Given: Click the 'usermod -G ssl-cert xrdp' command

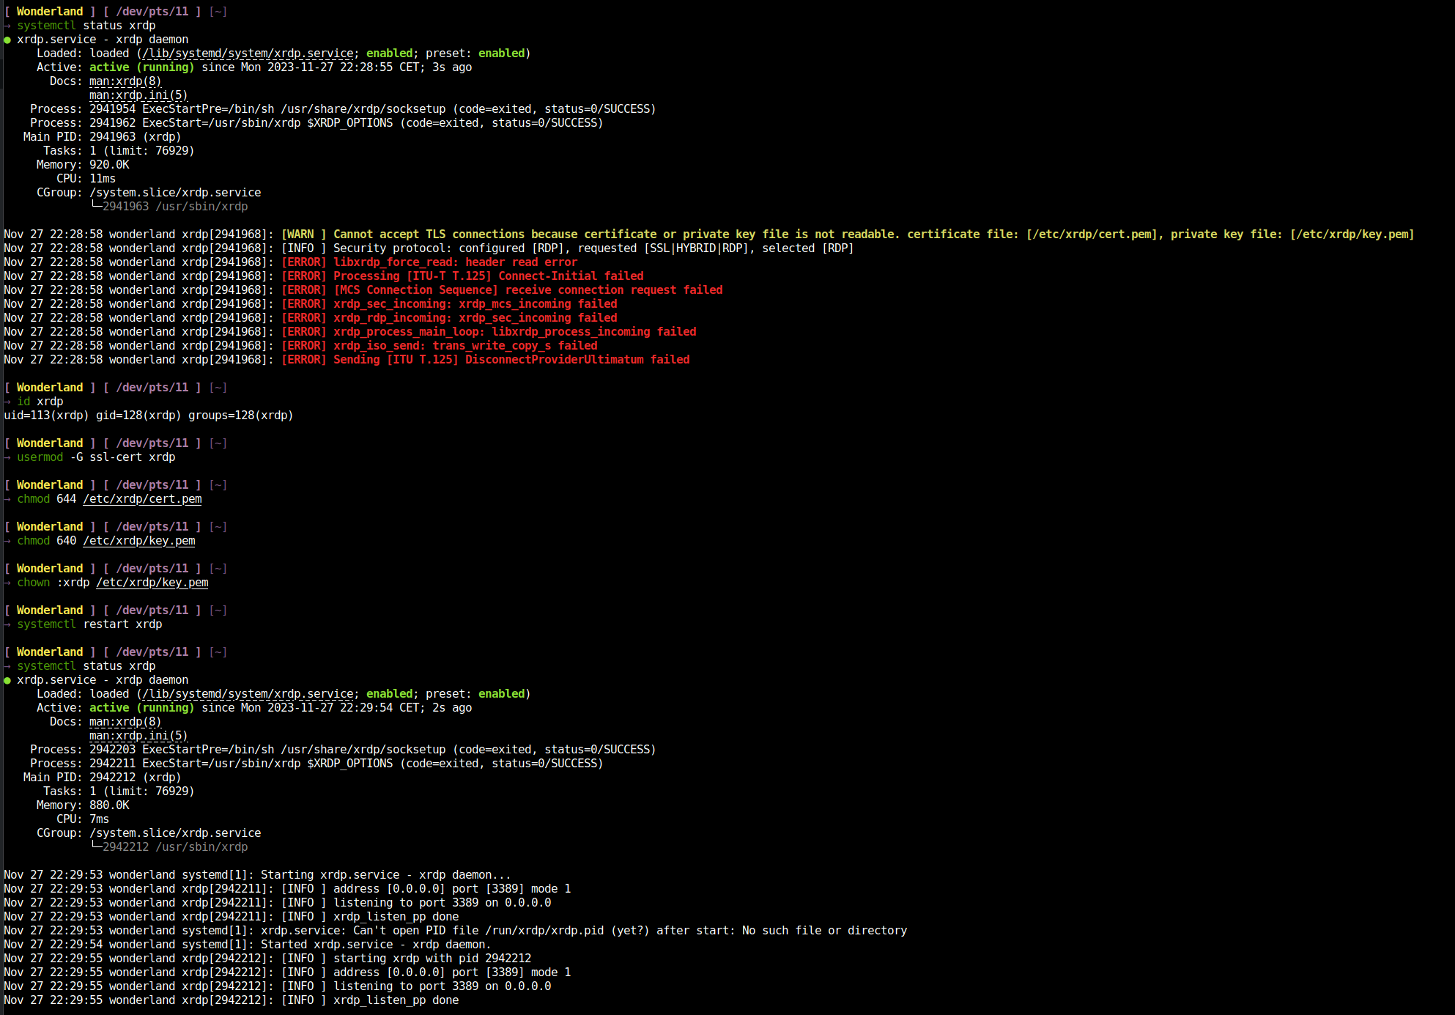Looking at the screenshot, I should [96, 457].
